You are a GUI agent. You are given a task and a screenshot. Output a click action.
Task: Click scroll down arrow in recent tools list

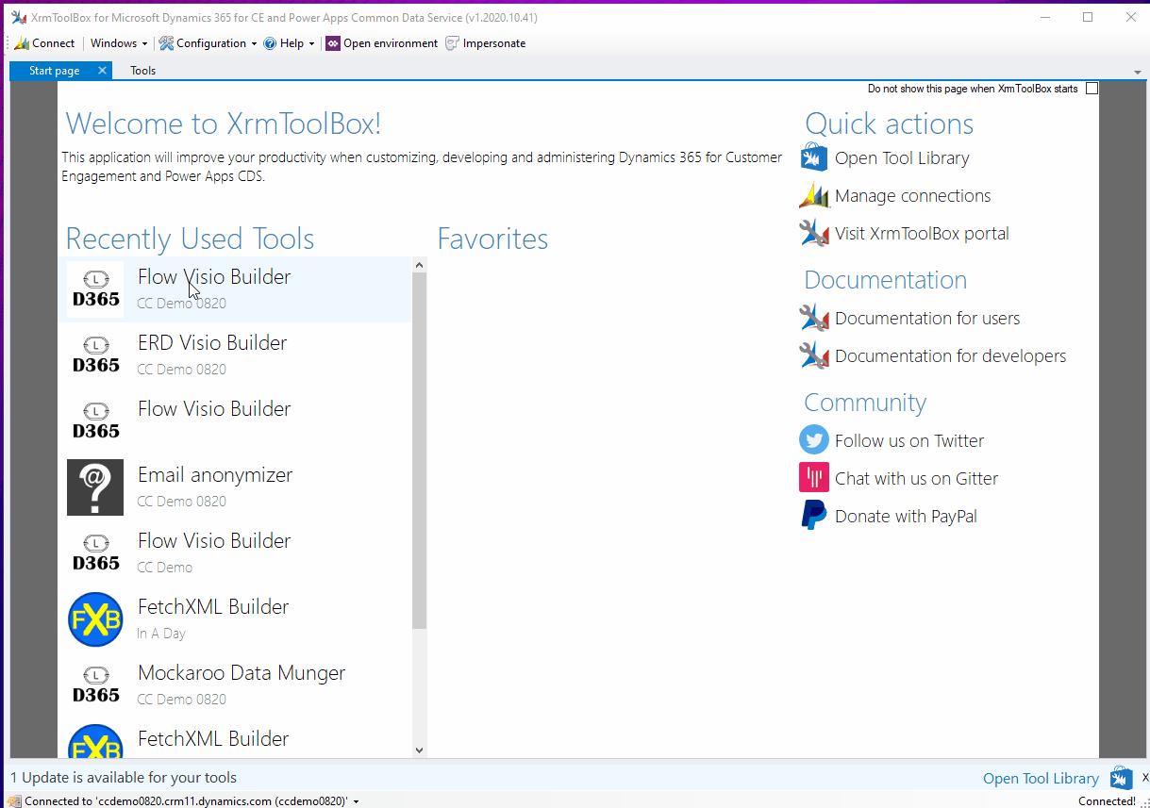click(x=419, y=750)
